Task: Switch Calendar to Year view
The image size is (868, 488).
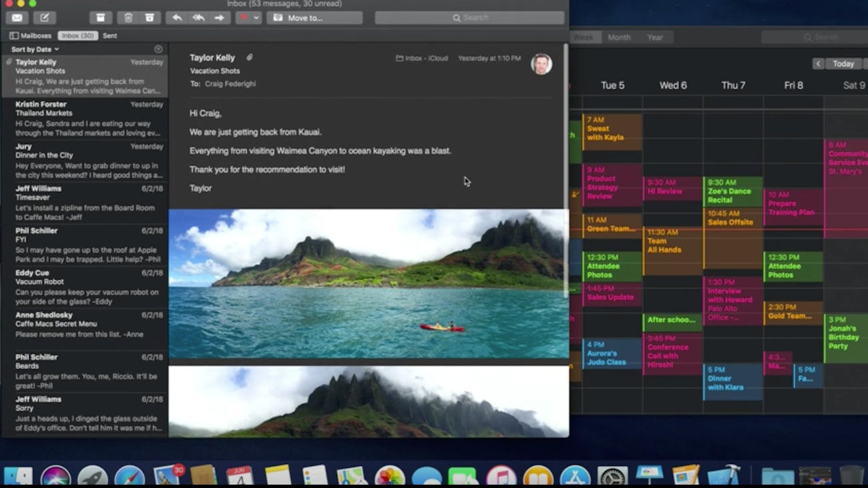Action: 655,37
